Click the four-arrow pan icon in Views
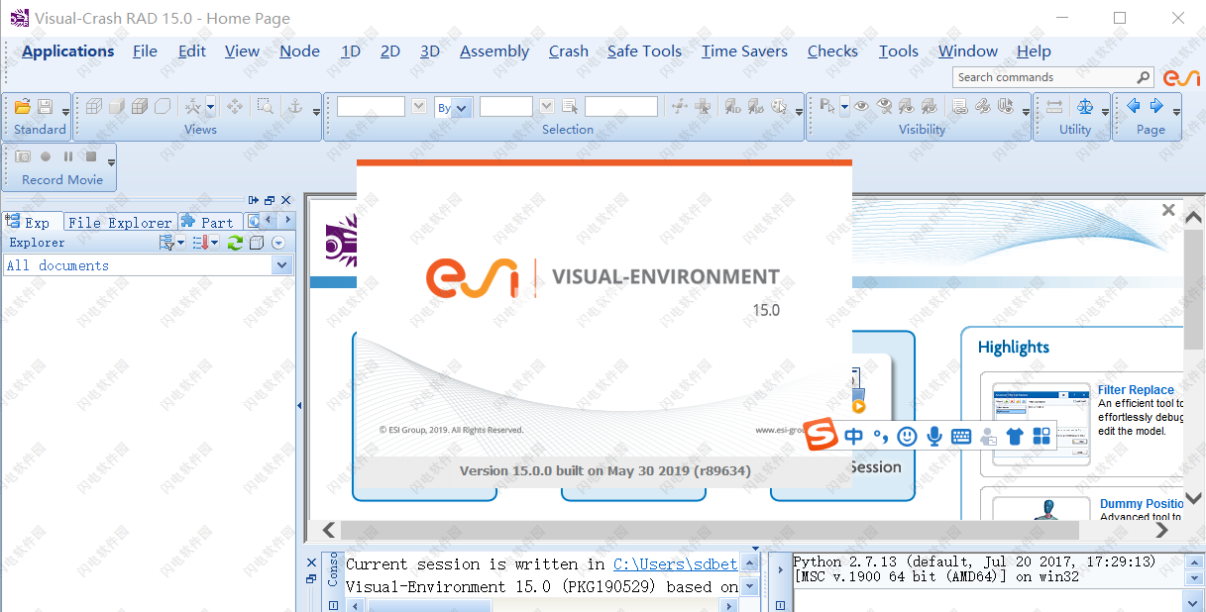Image resolution: width=1206 pixels, height=612 pixels. point(235,106)
